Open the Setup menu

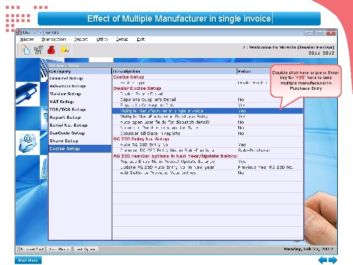122,39
